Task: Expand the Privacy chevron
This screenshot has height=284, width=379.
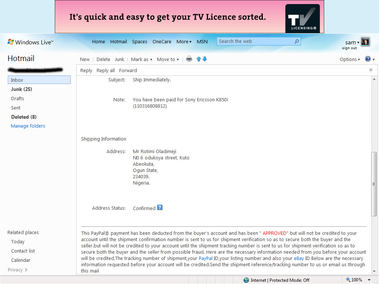Action: pyautogui.click(x=26, y=270)
